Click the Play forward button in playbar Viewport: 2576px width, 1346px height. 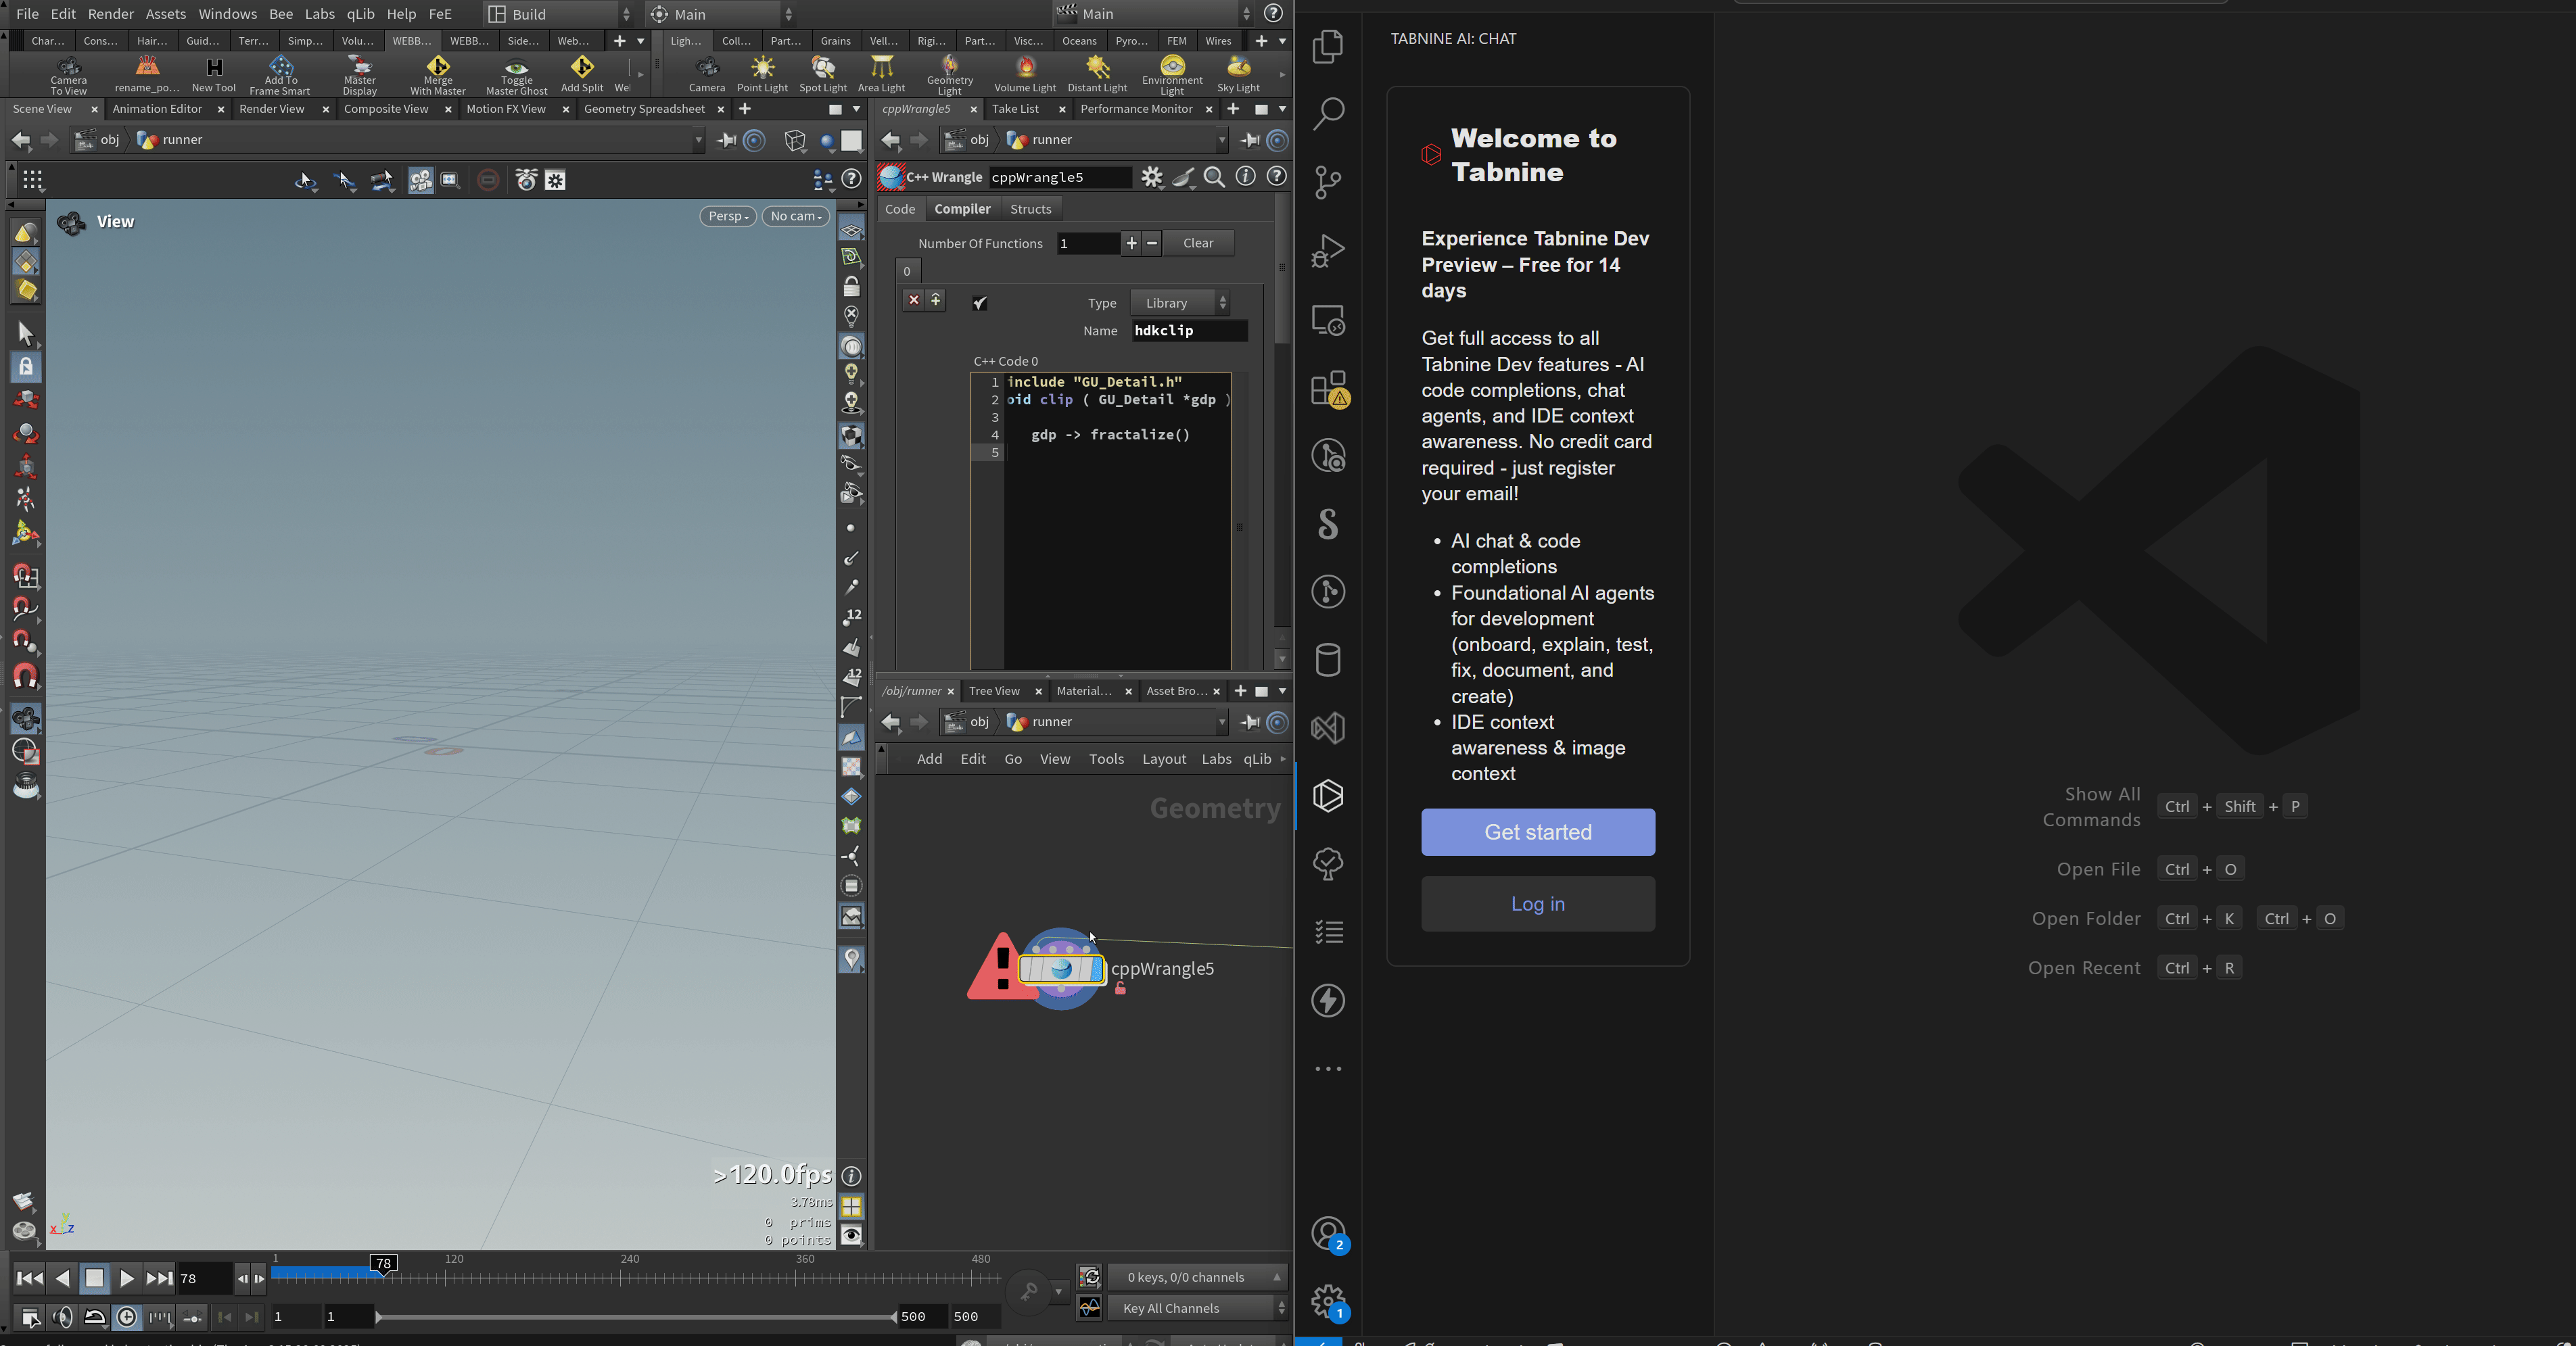[126, 1278]
